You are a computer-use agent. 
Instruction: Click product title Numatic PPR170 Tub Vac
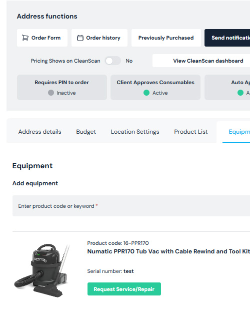click(168, 251)
